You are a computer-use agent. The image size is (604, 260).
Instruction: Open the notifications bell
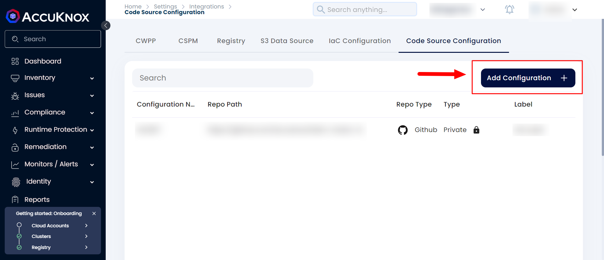(510, 9)
